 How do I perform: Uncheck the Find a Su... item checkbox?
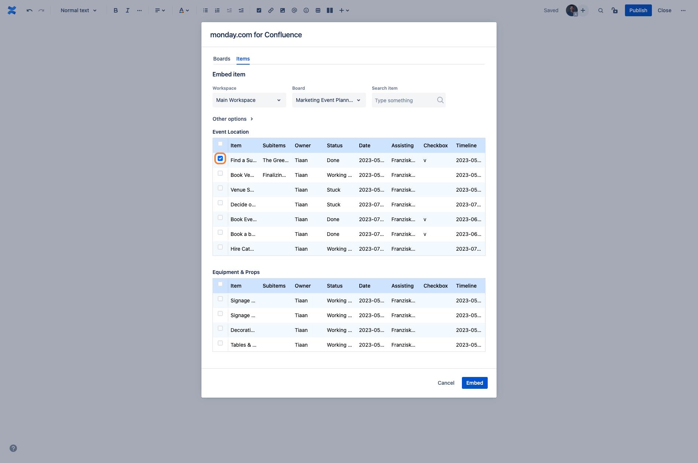tap(220, 158)
